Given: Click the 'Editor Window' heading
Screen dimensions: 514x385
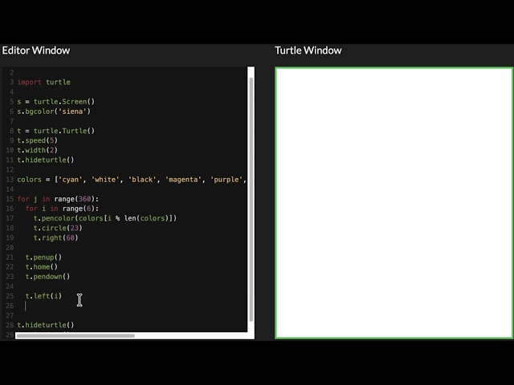Looking at the screenshot, I should (36, 51).
